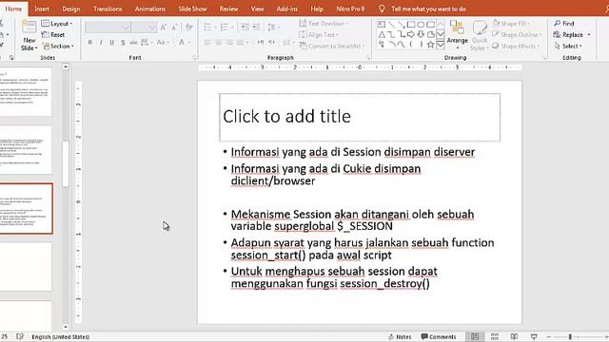The image size is (609, 342).
Task: Click Find in Editing group
Action: [564, 24]
